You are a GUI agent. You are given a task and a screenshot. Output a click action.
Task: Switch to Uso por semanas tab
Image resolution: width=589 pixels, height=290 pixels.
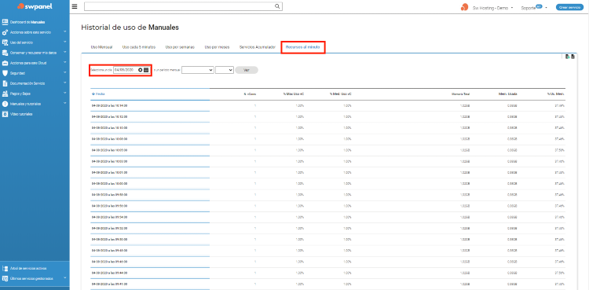coord(180,47)
